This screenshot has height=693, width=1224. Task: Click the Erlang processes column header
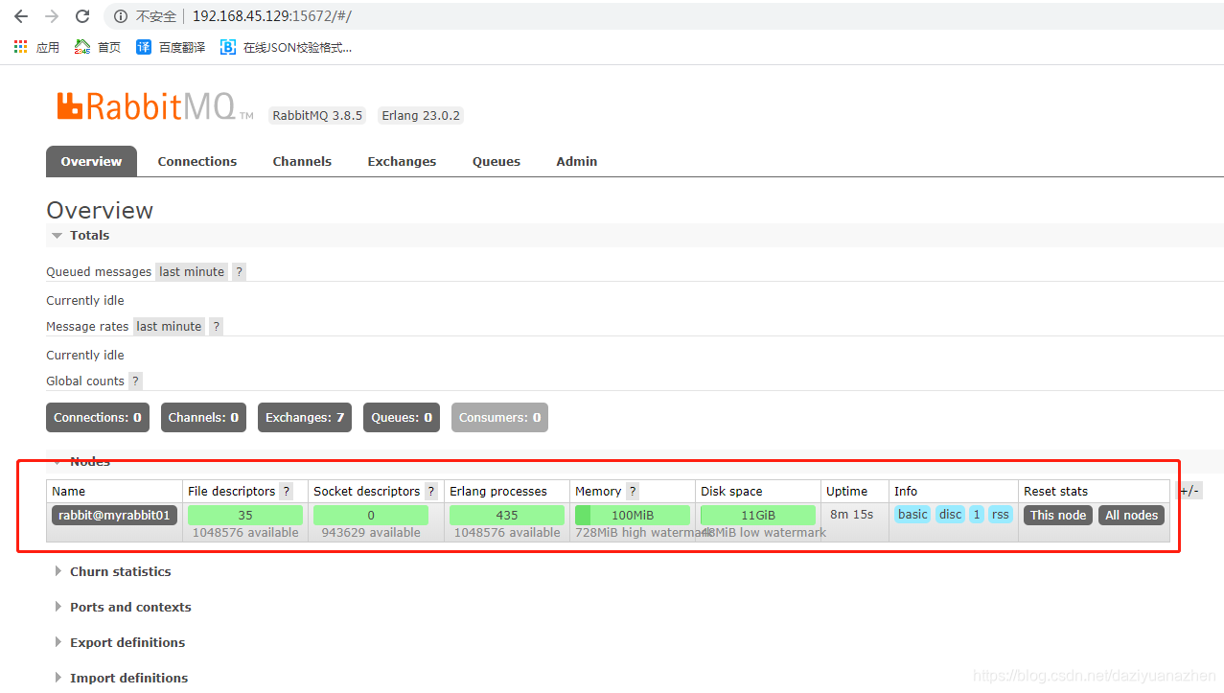pos(498,492)
